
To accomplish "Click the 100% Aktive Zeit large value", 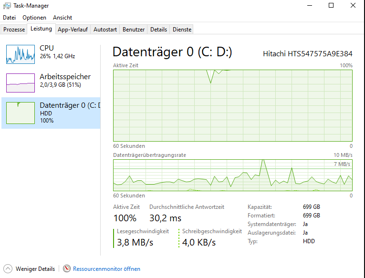I will point(125,218).
